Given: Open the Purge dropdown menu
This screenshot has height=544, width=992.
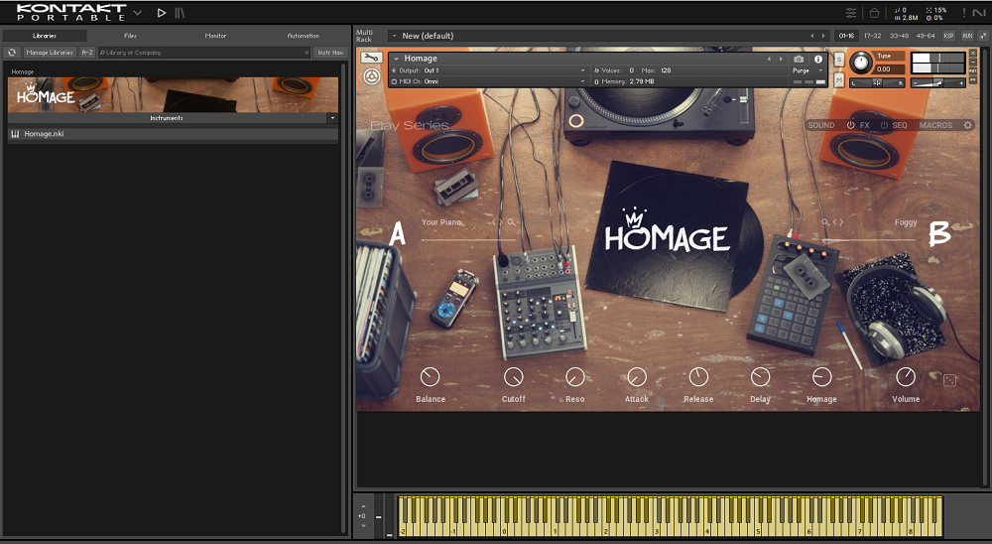Looking at the screenshot, I should (807, 70).
